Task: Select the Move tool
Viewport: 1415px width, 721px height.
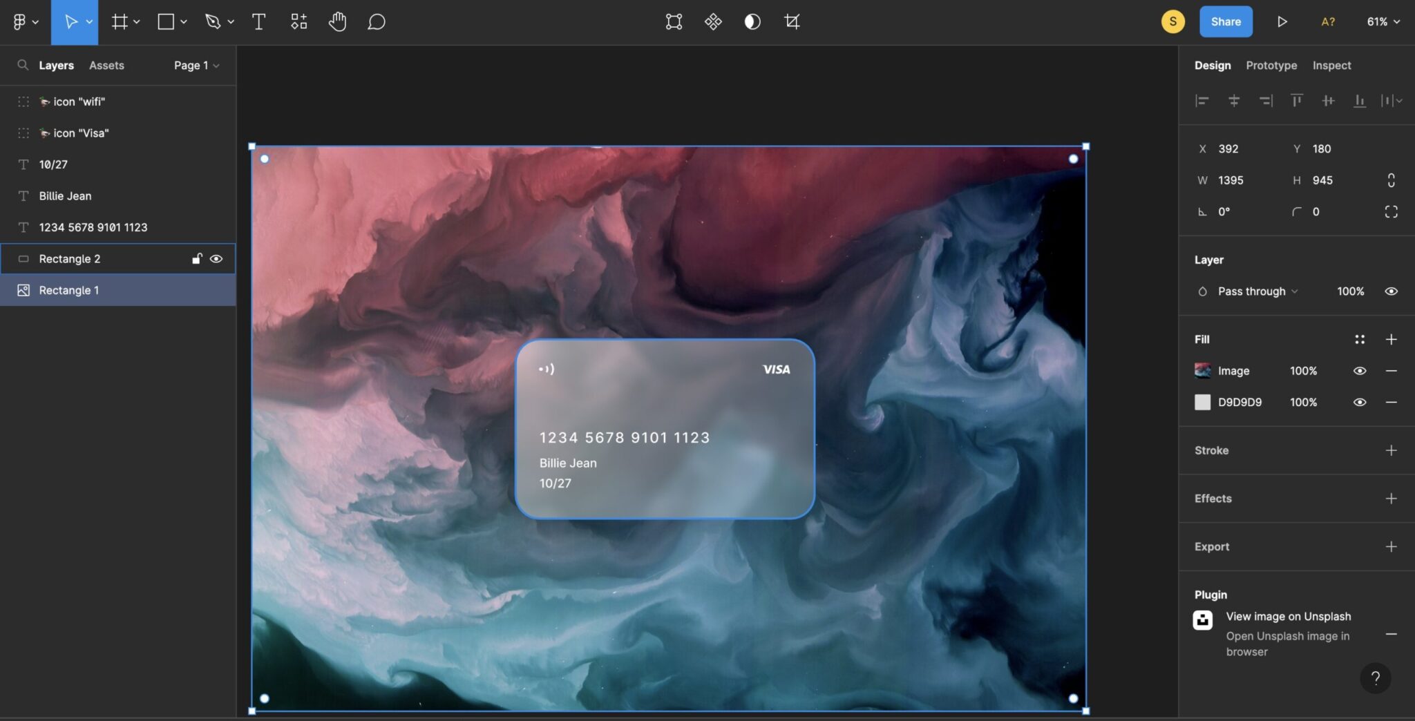Action: click(x=71, y=21)
